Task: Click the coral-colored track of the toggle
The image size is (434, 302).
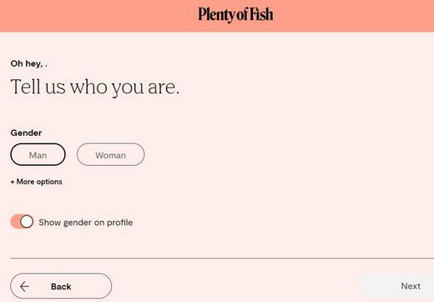Action: [x=15, y=222]
